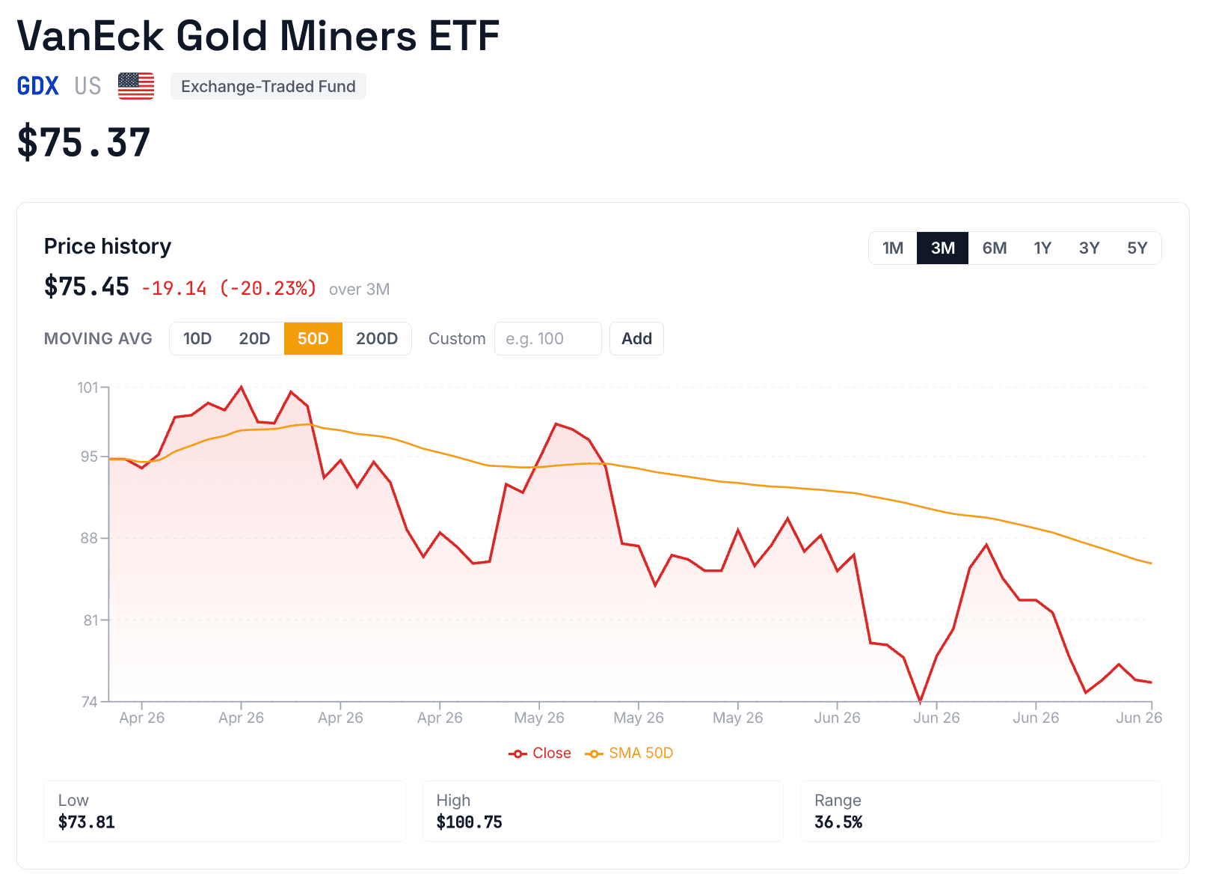Click the GDX ticker symbol
The height and width of the screenshot is (883, 1207).
point(38,86)
